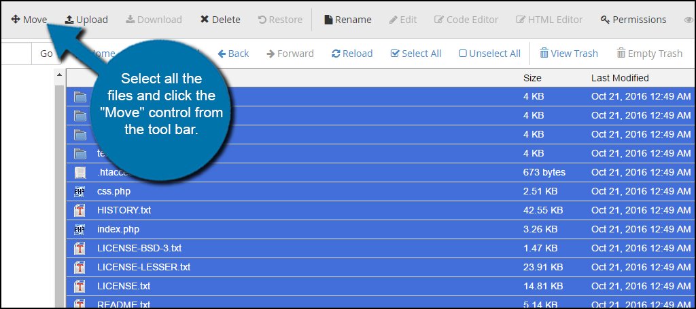Screen dimensions: 696x309
Task: Open the Permissions settings
Action: tap(633, 20)
